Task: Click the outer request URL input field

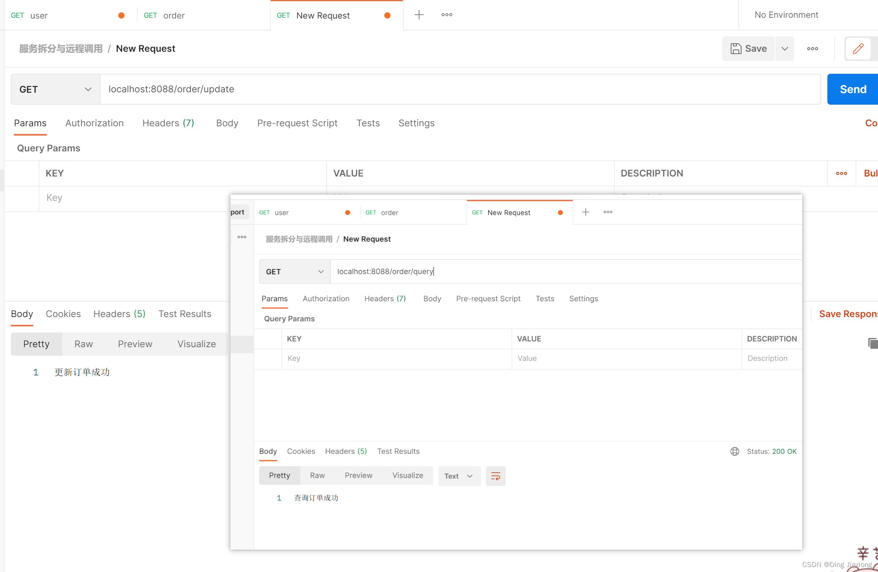Action: [459, 88]
